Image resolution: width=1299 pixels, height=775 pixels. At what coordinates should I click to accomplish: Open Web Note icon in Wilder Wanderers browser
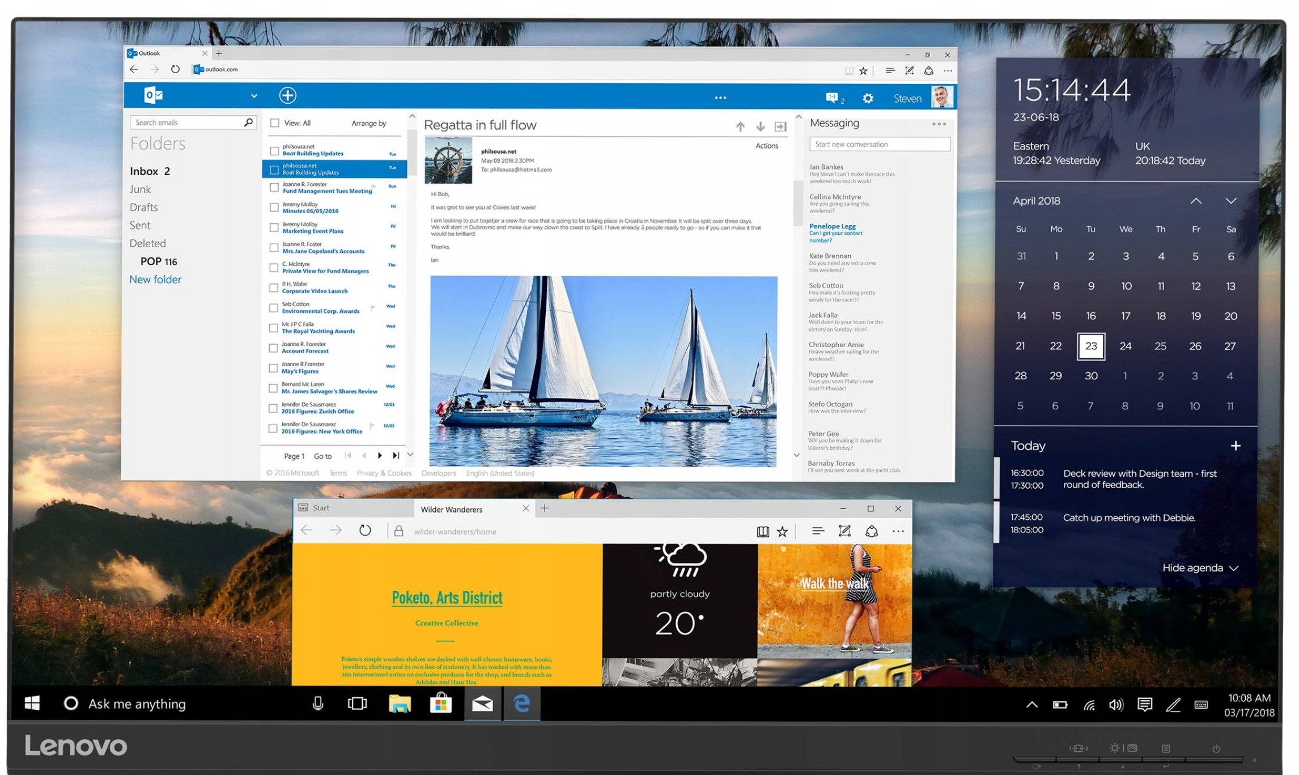point(844,531)
